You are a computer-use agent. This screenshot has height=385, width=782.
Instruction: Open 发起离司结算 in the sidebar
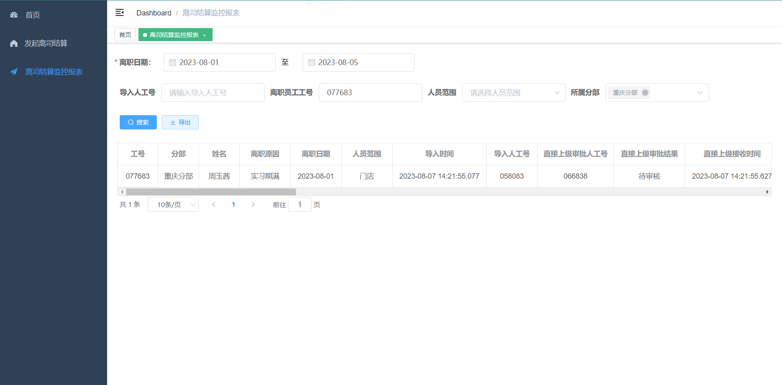pos(53,43)
